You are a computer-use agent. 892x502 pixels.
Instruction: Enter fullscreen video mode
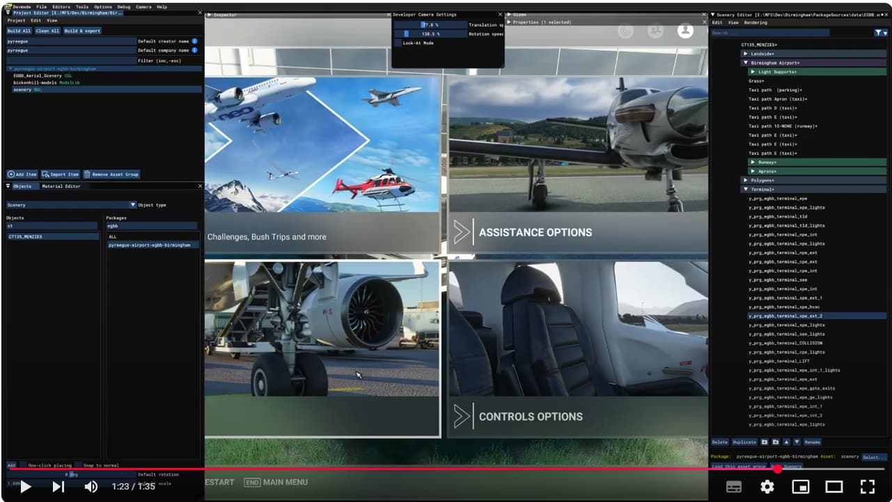coord(868,487)
